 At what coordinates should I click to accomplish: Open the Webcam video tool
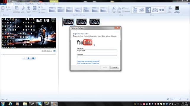pos(28,9)
